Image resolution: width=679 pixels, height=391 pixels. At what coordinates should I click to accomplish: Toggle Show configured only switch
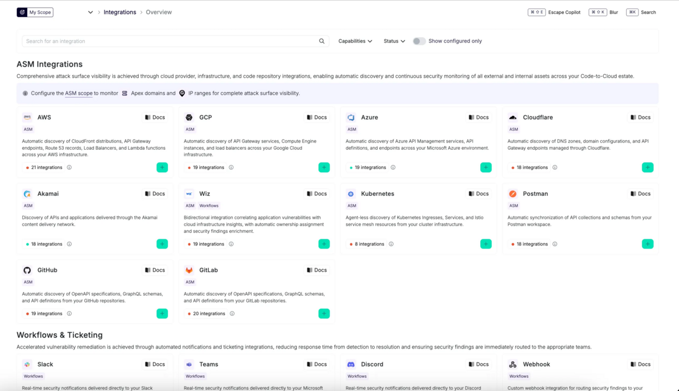419,41
